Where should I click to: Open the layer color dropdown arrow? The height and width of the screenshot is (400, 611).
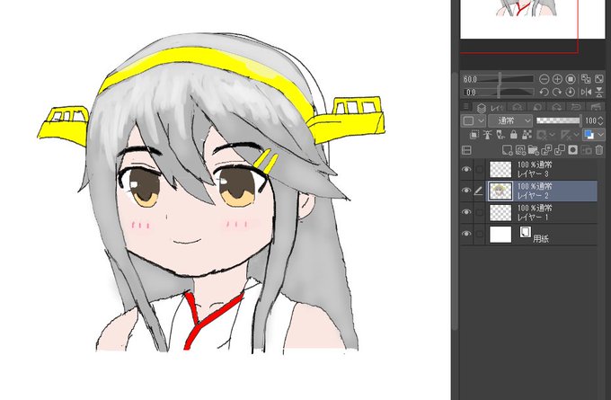tap(601, 135)
